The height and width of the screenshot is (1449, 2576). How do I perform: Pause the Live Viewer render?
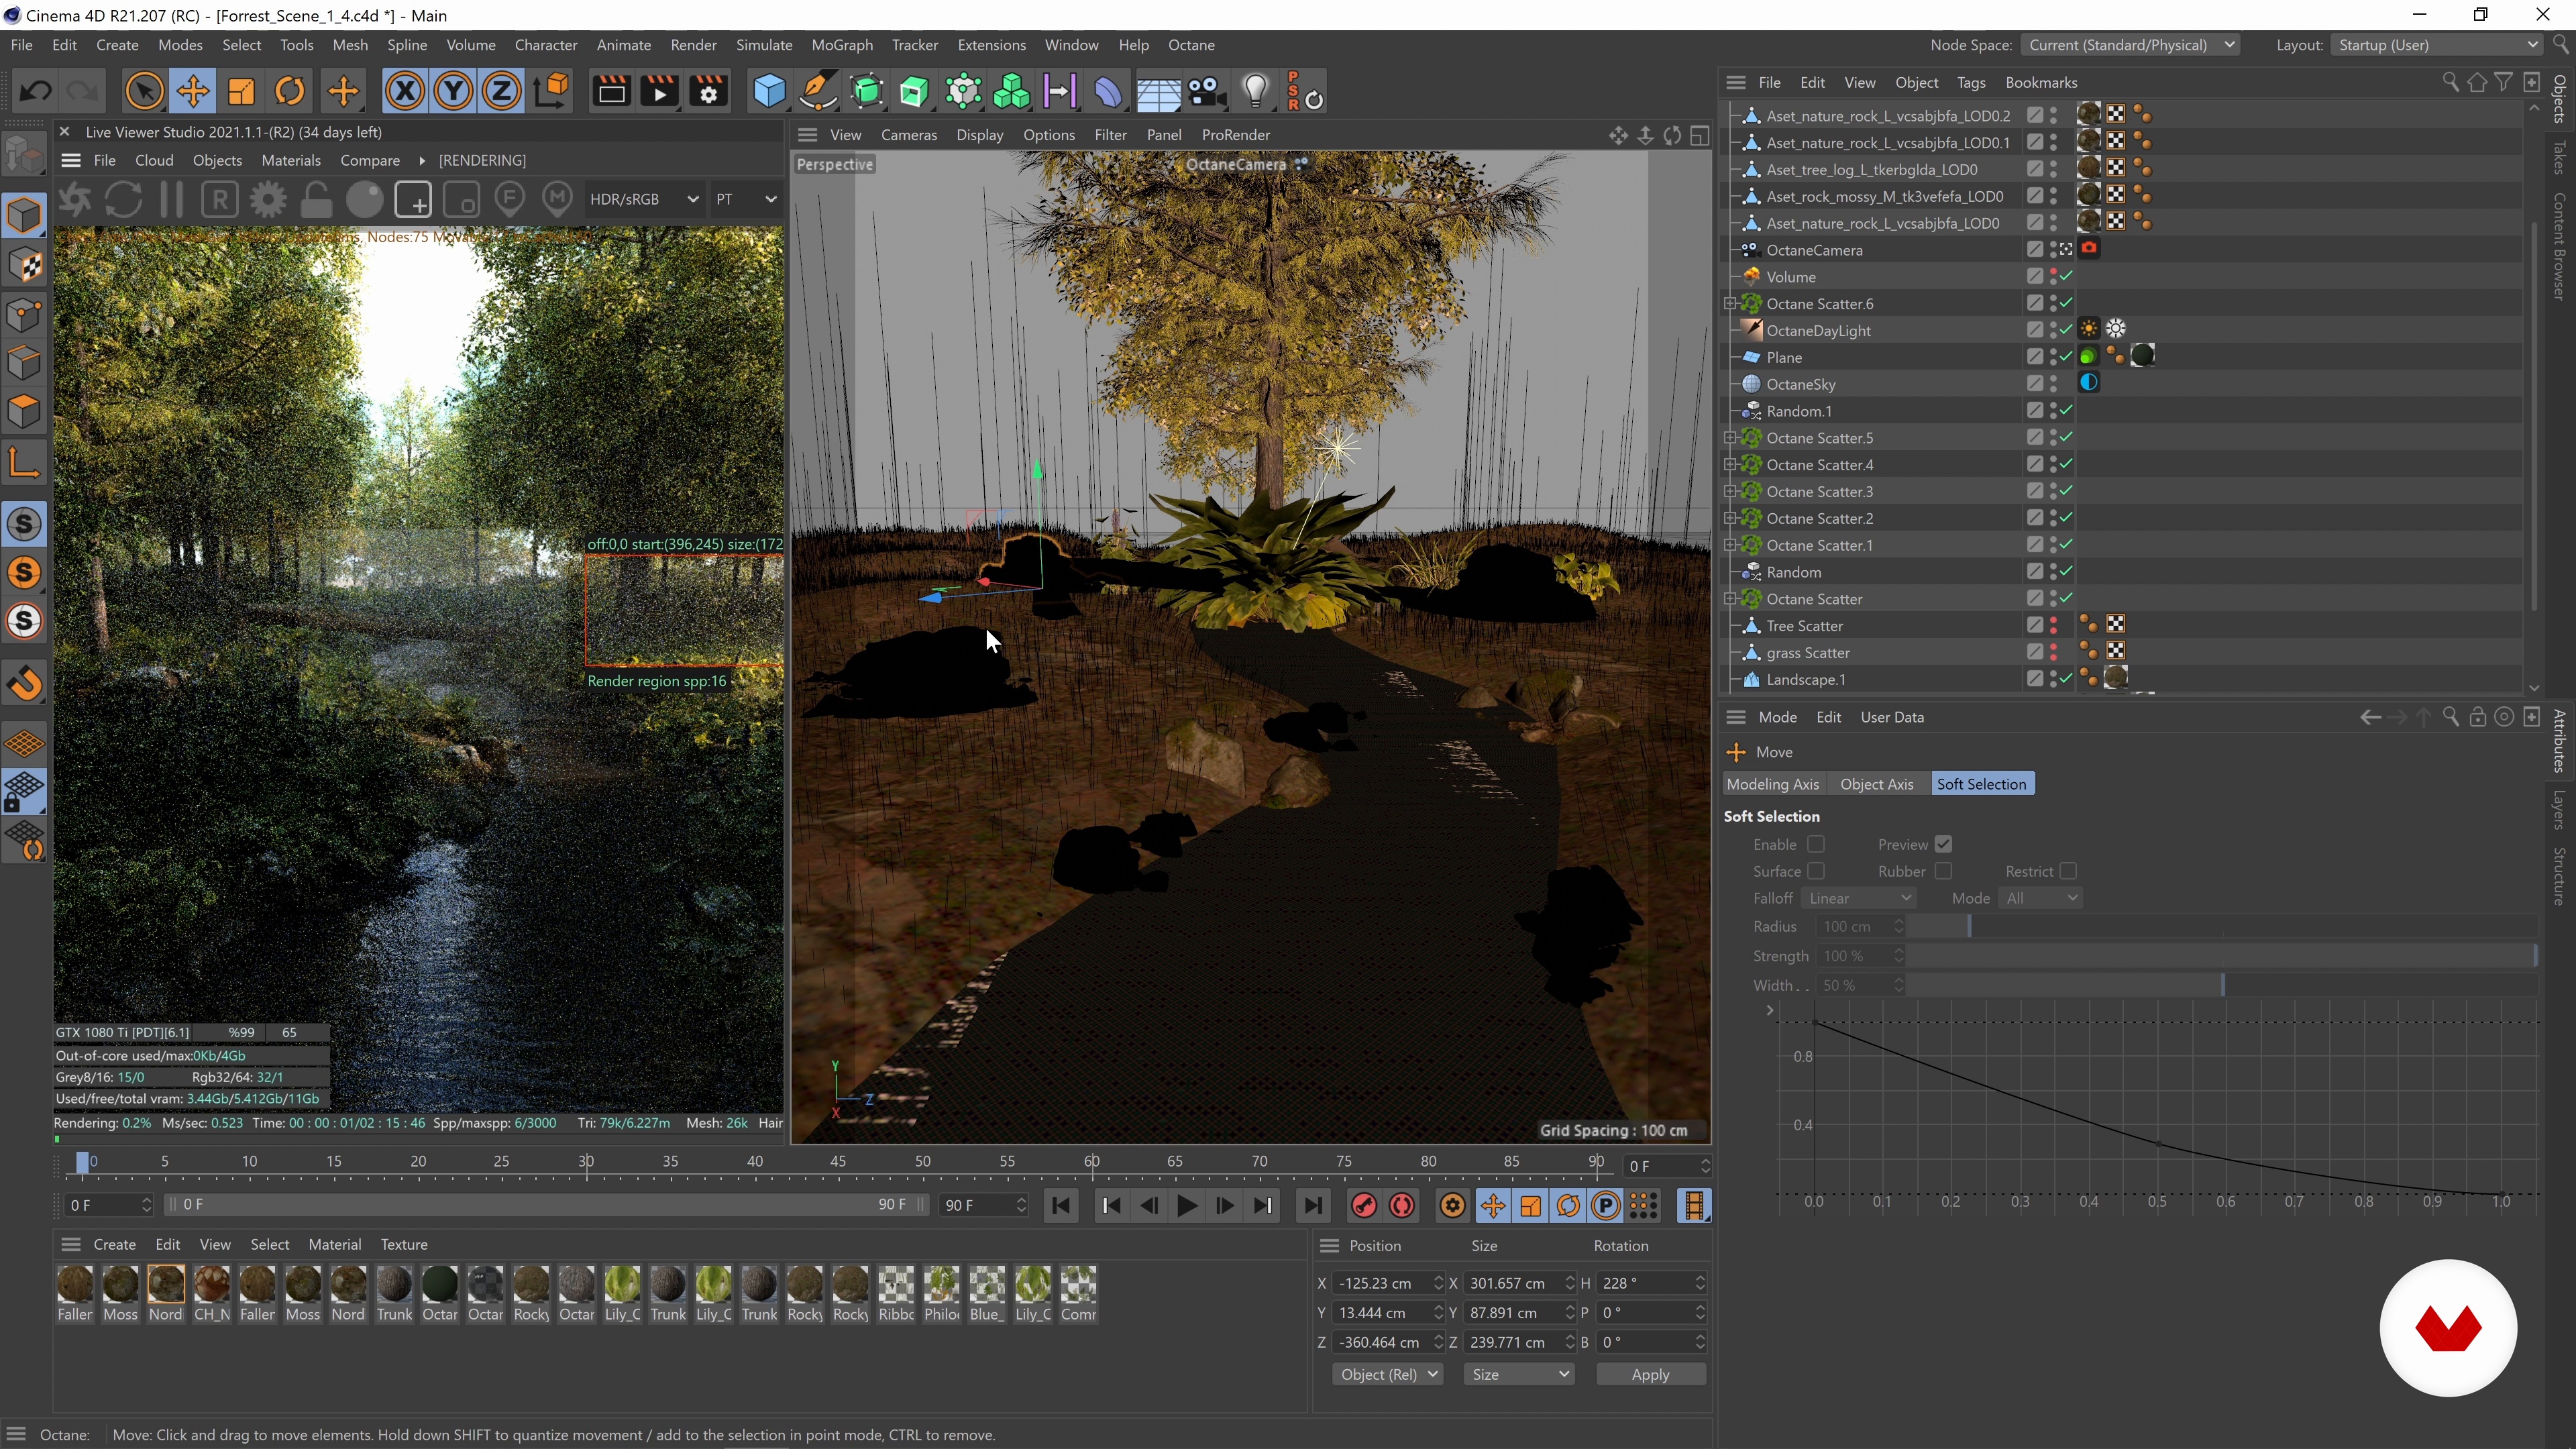pyautogui.click(x=171, y=200)
